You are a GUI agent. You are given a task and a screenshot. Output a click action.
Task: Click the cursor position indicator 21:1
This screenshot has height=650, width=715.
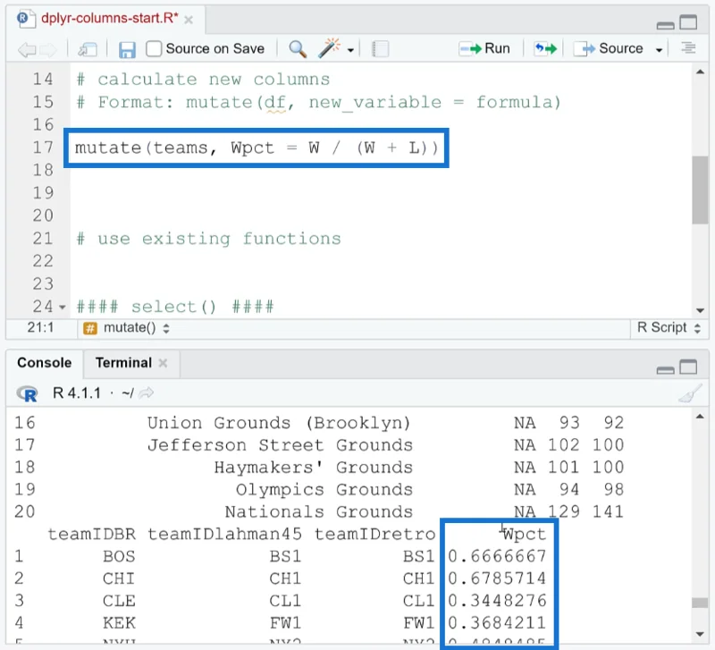tap(40, 327)
